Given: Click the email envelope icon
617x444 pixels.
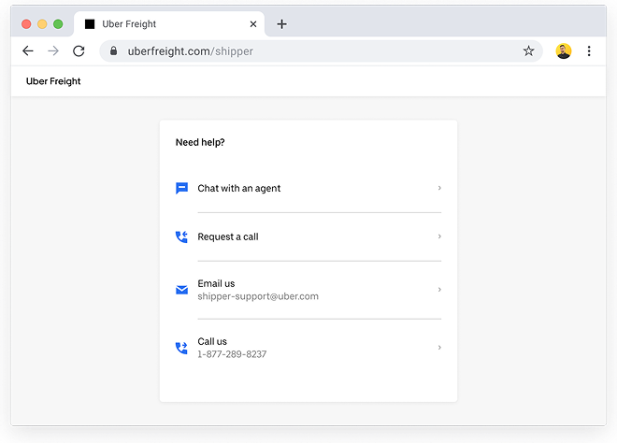Looking at the screenshot, I should [181, 290].
